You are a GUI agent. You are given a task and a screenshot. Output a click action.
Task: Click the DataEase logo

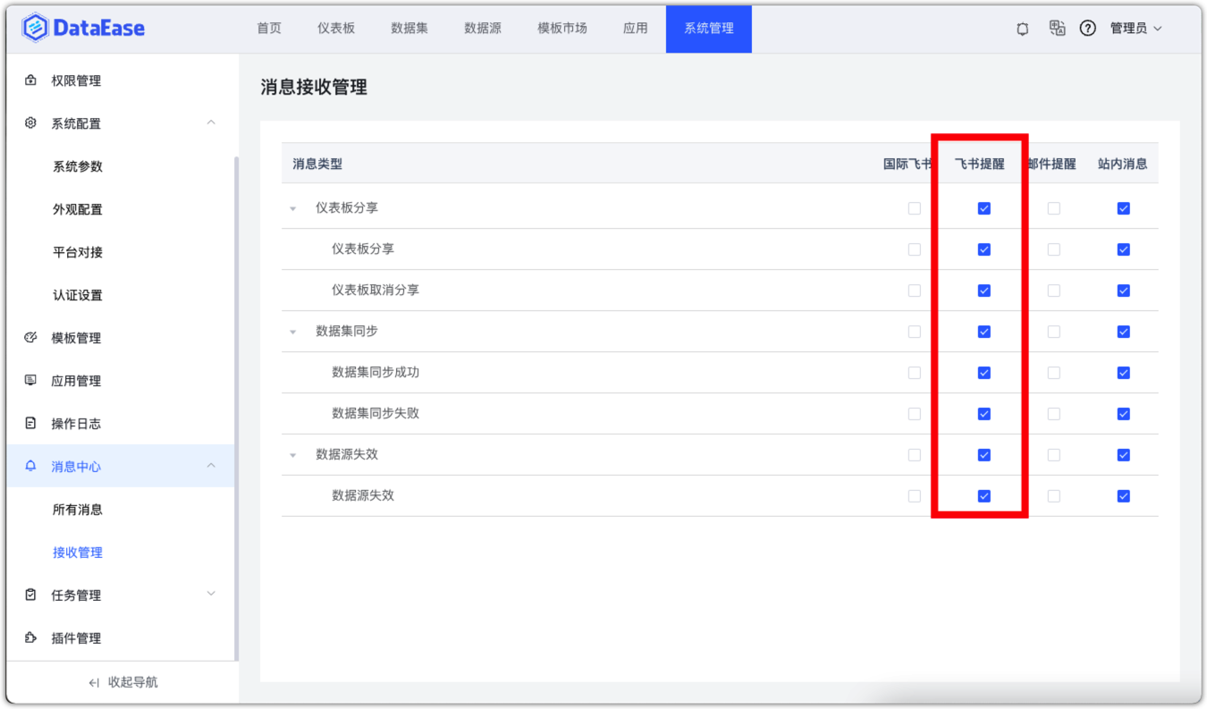pyautogui.click(x=83, y=28)
